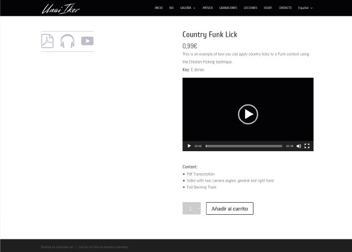The width and height of the screenshot is (352, 252).
Task: Click the YouTube video icon
Action: coord(87,41)
